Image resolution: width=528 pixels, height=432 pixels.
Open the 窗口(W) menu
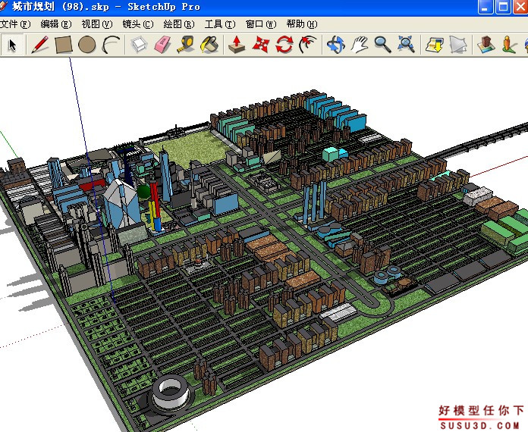(261, 24)
